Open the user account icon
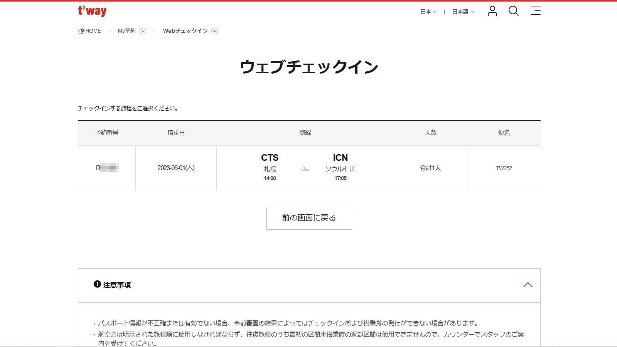617x347 pixels. [x=492, y=11]
